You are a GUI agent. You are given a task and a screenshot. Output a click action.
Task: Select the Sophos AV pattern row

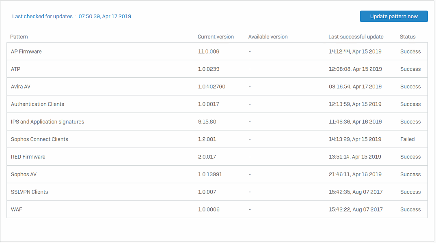24,175
